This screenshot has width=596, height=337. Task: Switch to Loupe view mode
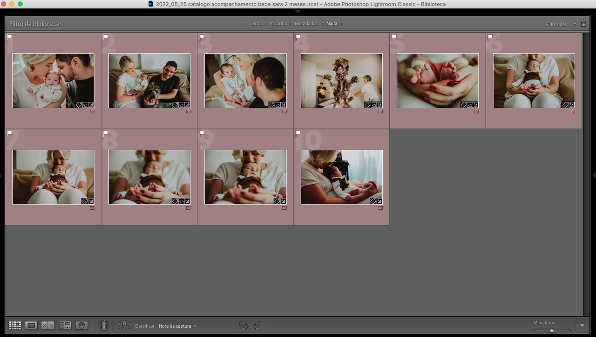coord(31,325)
